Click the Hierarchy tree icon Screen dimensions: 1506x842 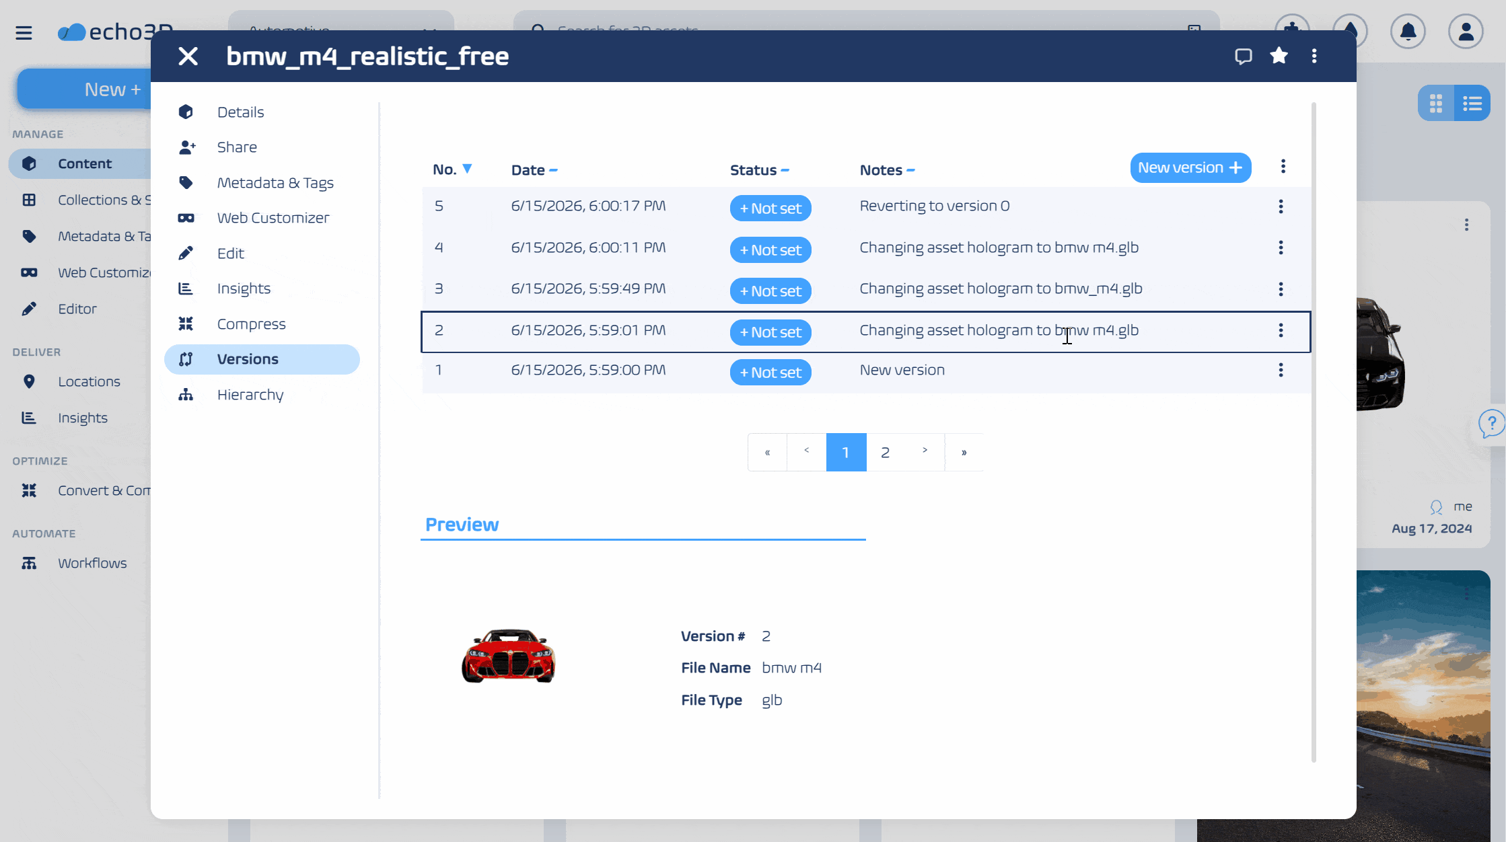pyautogui.click(x=186, y=395)
